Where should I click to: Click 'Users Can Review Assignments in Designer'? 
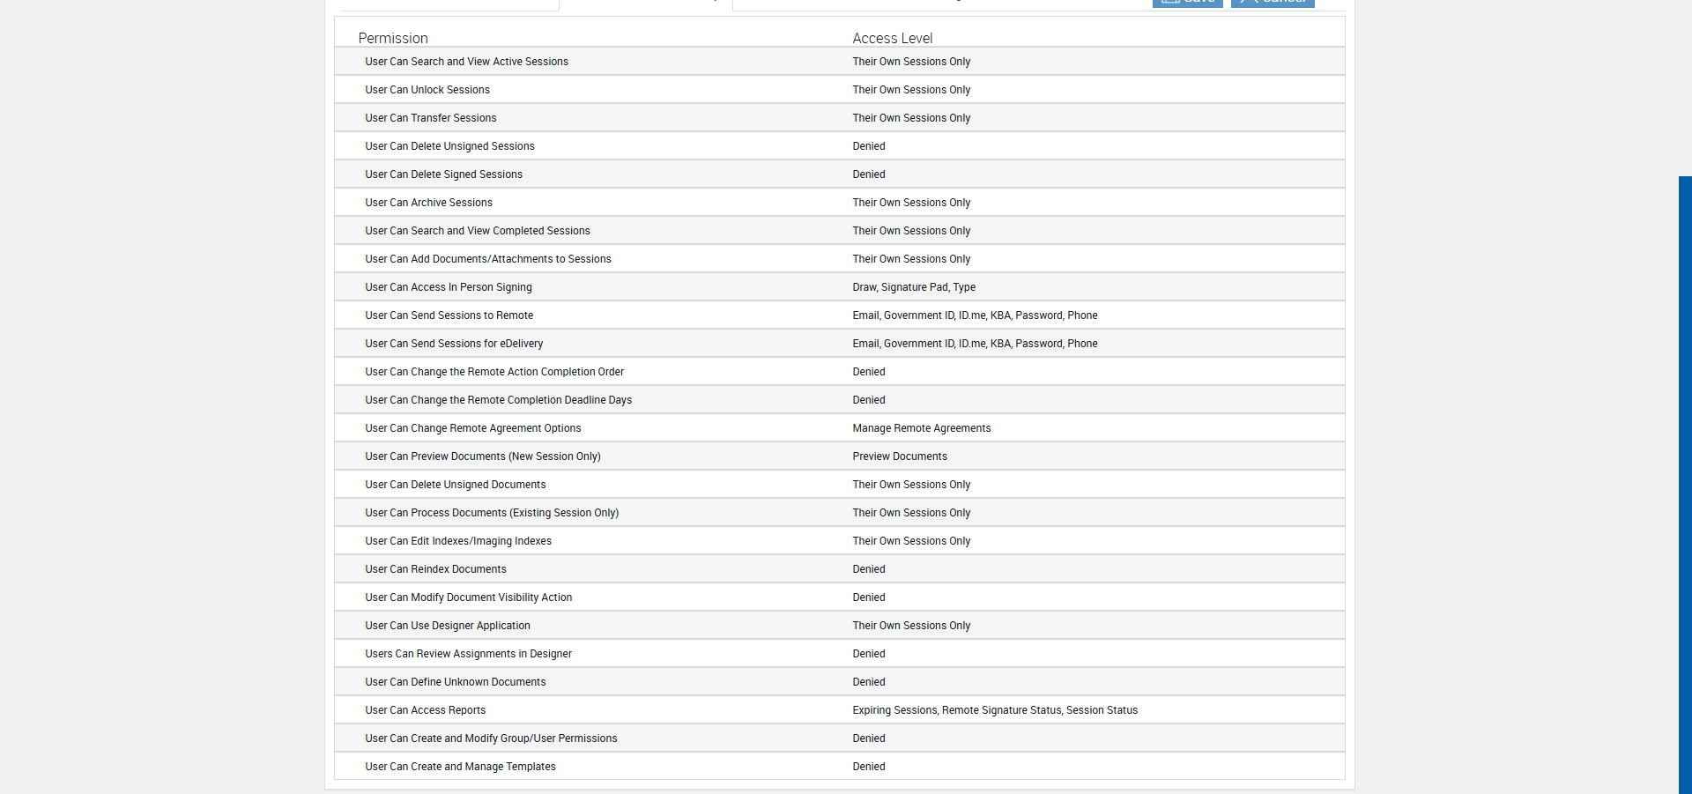tap(468, 654)
